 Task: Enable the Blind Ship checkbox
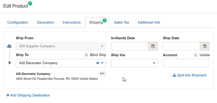(87, 55)
